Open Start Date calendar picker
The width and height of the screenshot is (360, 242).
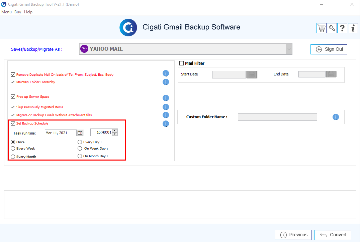coord(252,74)
